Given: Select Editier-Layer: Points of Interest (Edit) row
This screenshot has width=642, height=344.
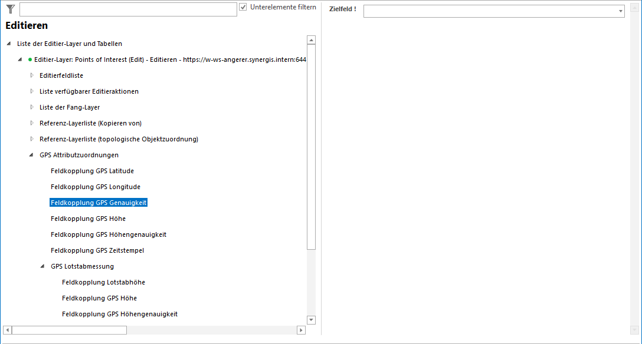Looking at the screenshot, I should tap(170, 59).
